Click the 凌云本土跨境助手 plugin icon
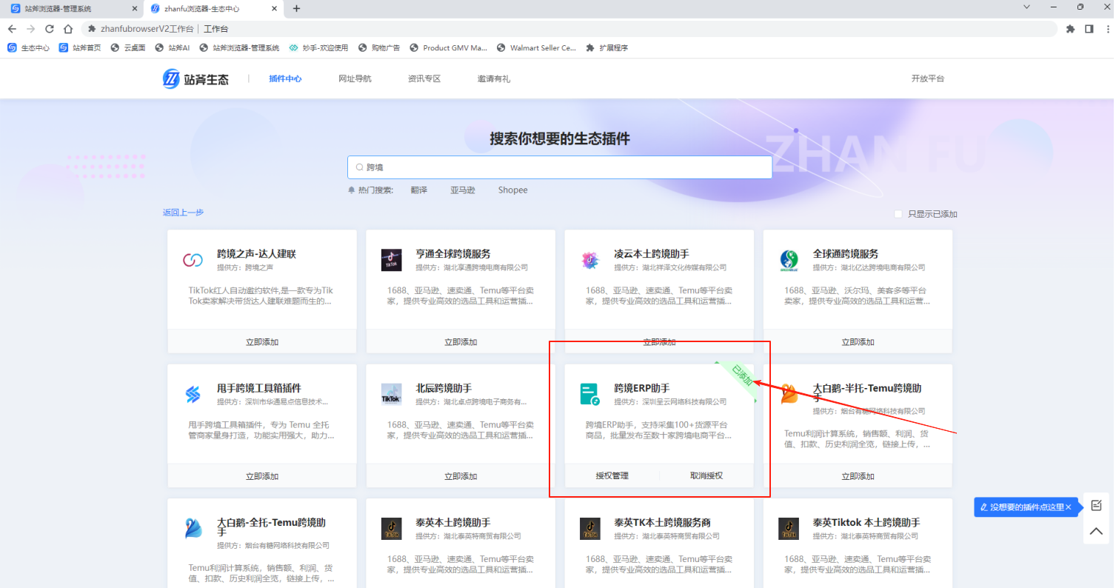Image resolution: width=1116 pixels, height=588 pixels. [x=589, y=260]
